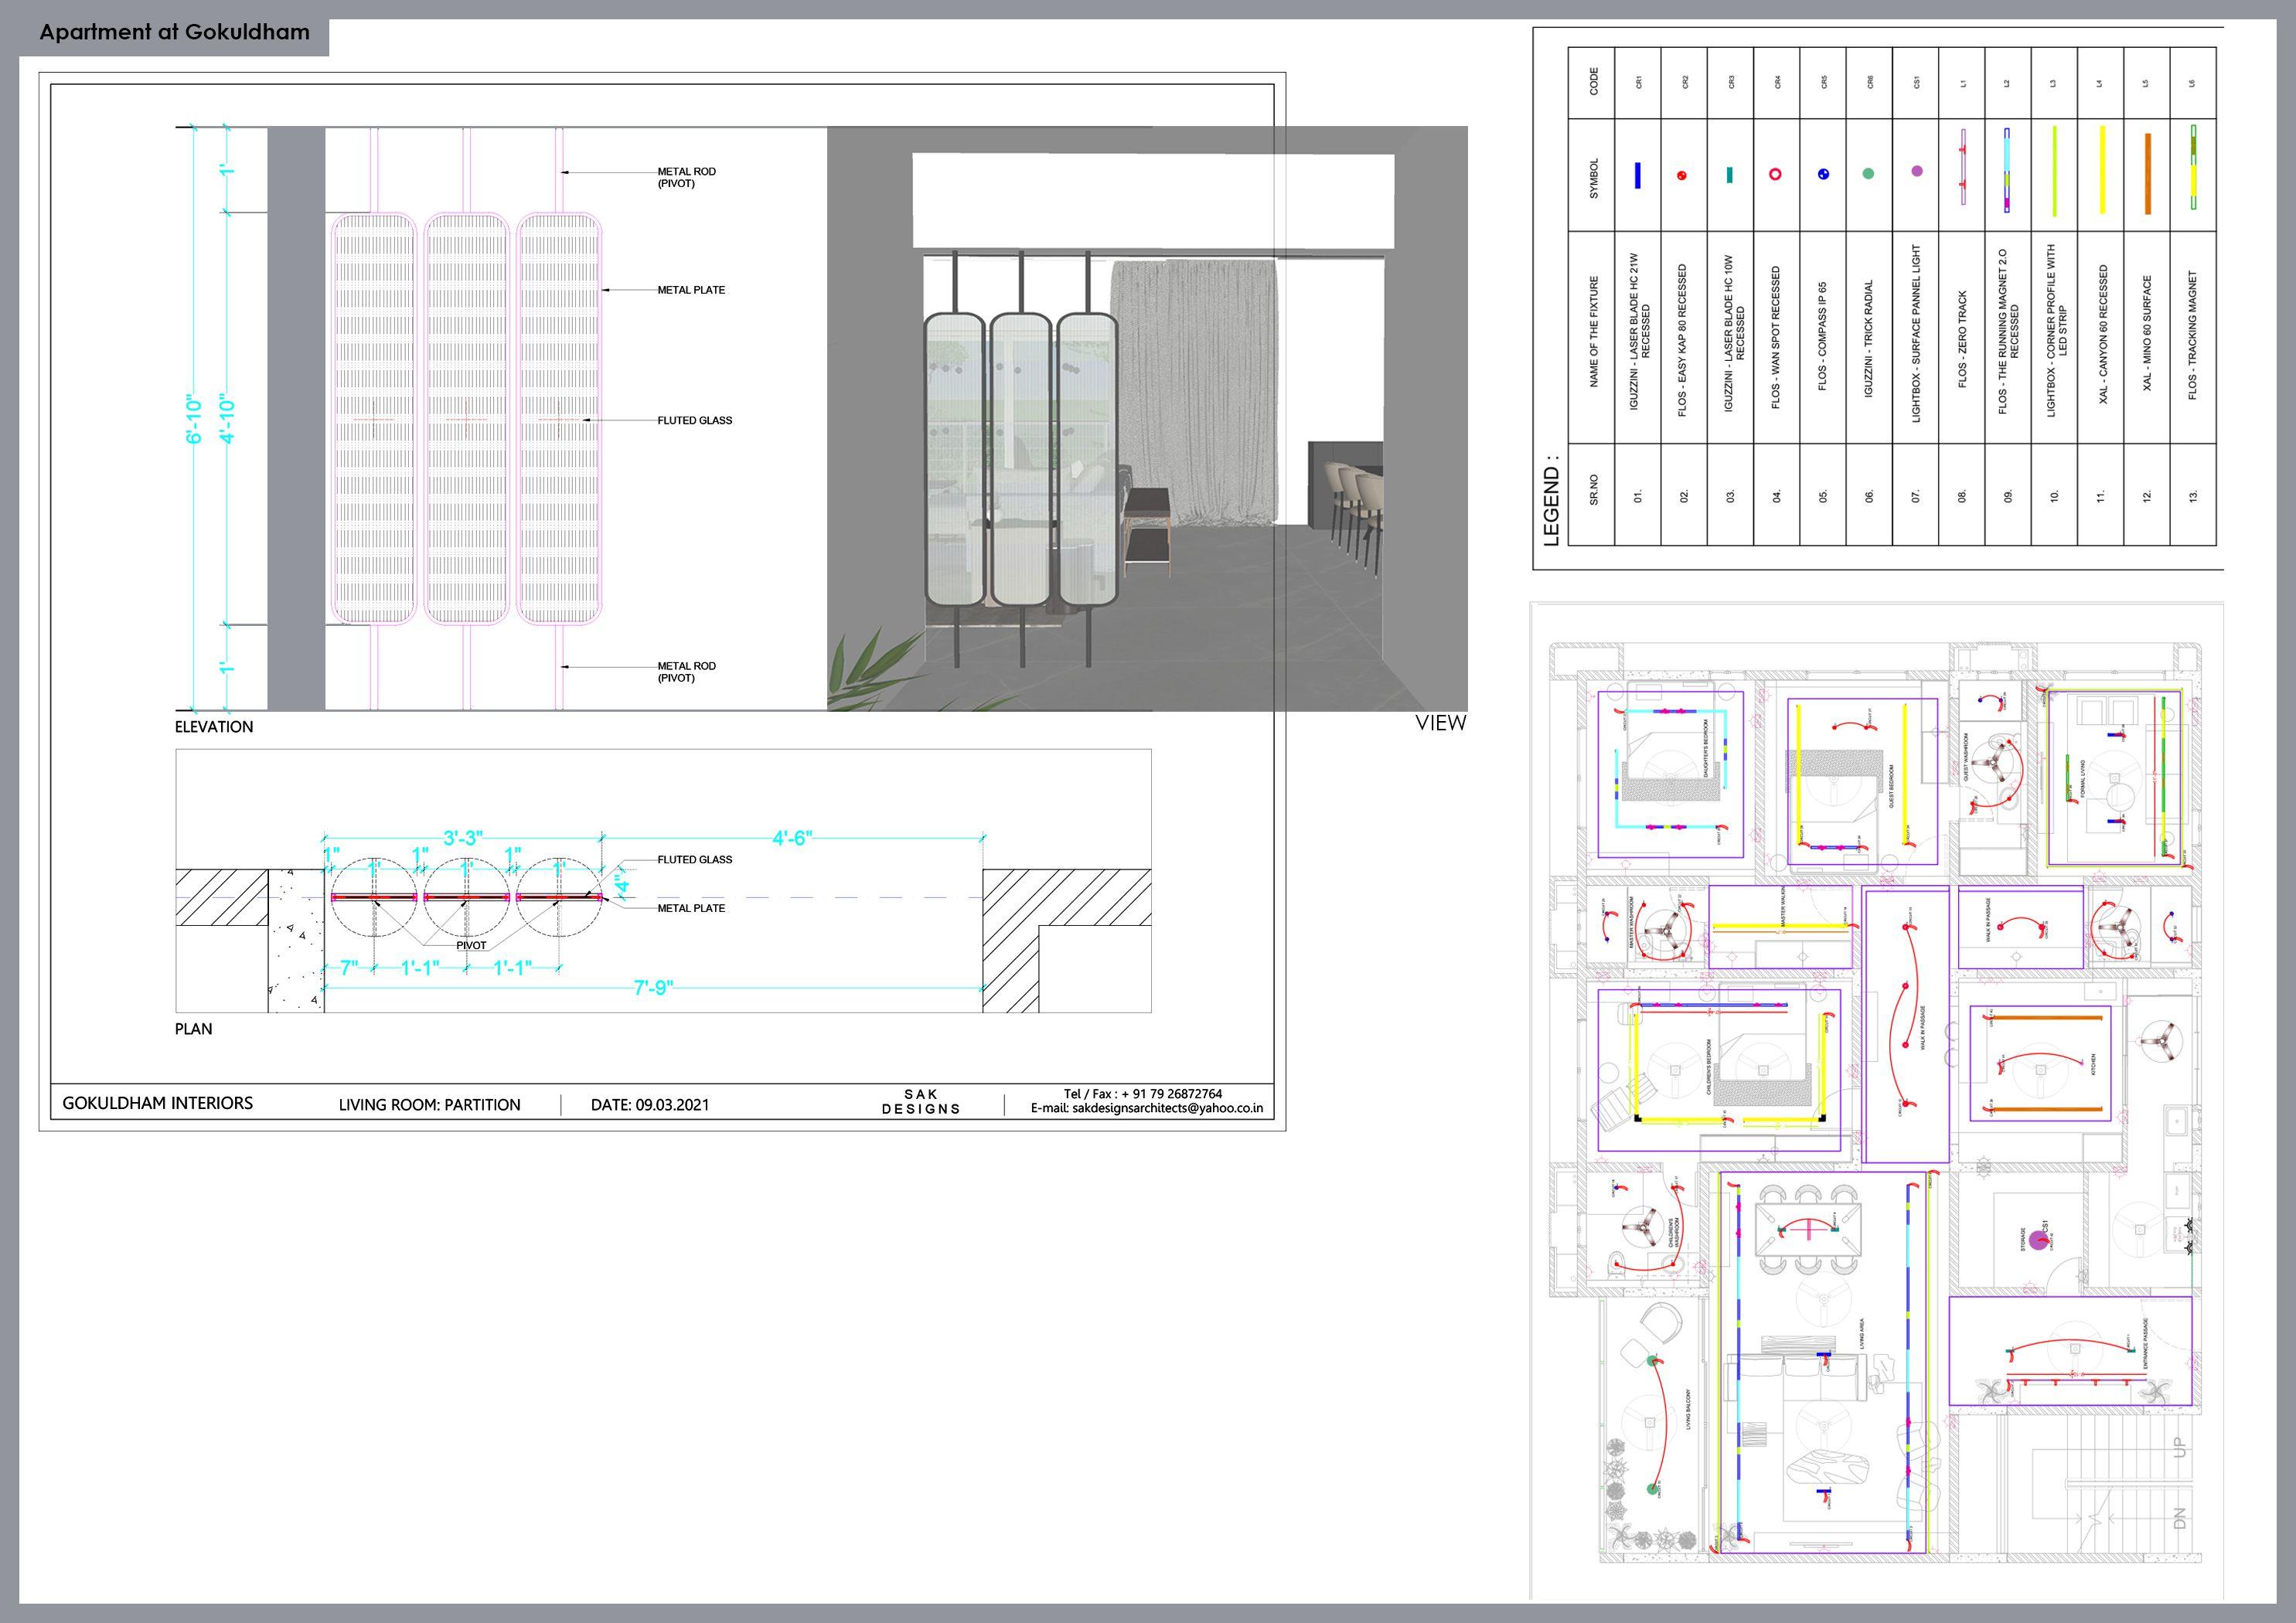
Task: Pick the green Trick Radial legend circle
Action: tap(1868, 174)
